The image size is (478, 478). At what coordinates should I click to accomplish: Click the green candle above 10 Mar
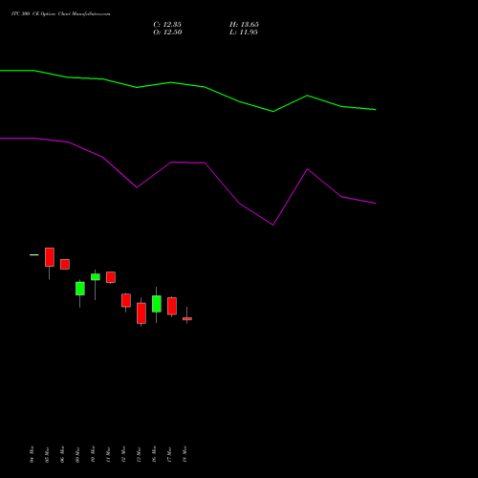(x=96, y=277)
